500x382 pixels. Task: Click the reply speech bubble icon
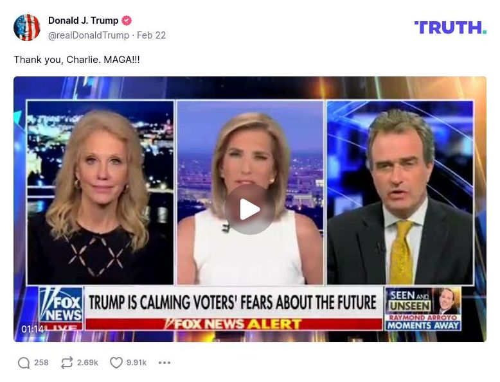[24, 363]
